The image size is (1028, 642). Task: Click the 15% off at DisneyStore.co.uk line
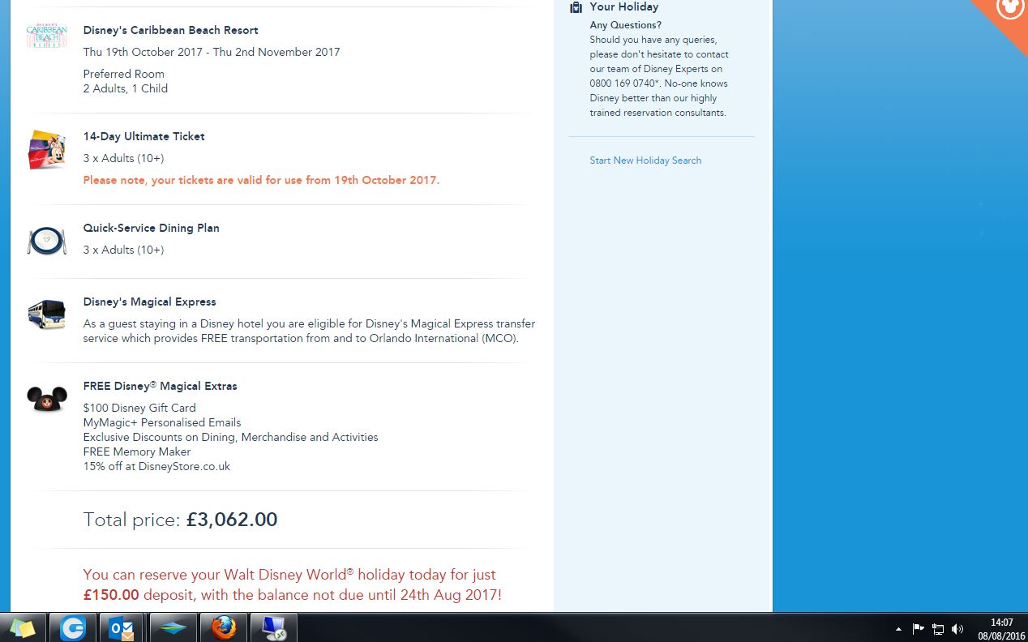point(156,466)
